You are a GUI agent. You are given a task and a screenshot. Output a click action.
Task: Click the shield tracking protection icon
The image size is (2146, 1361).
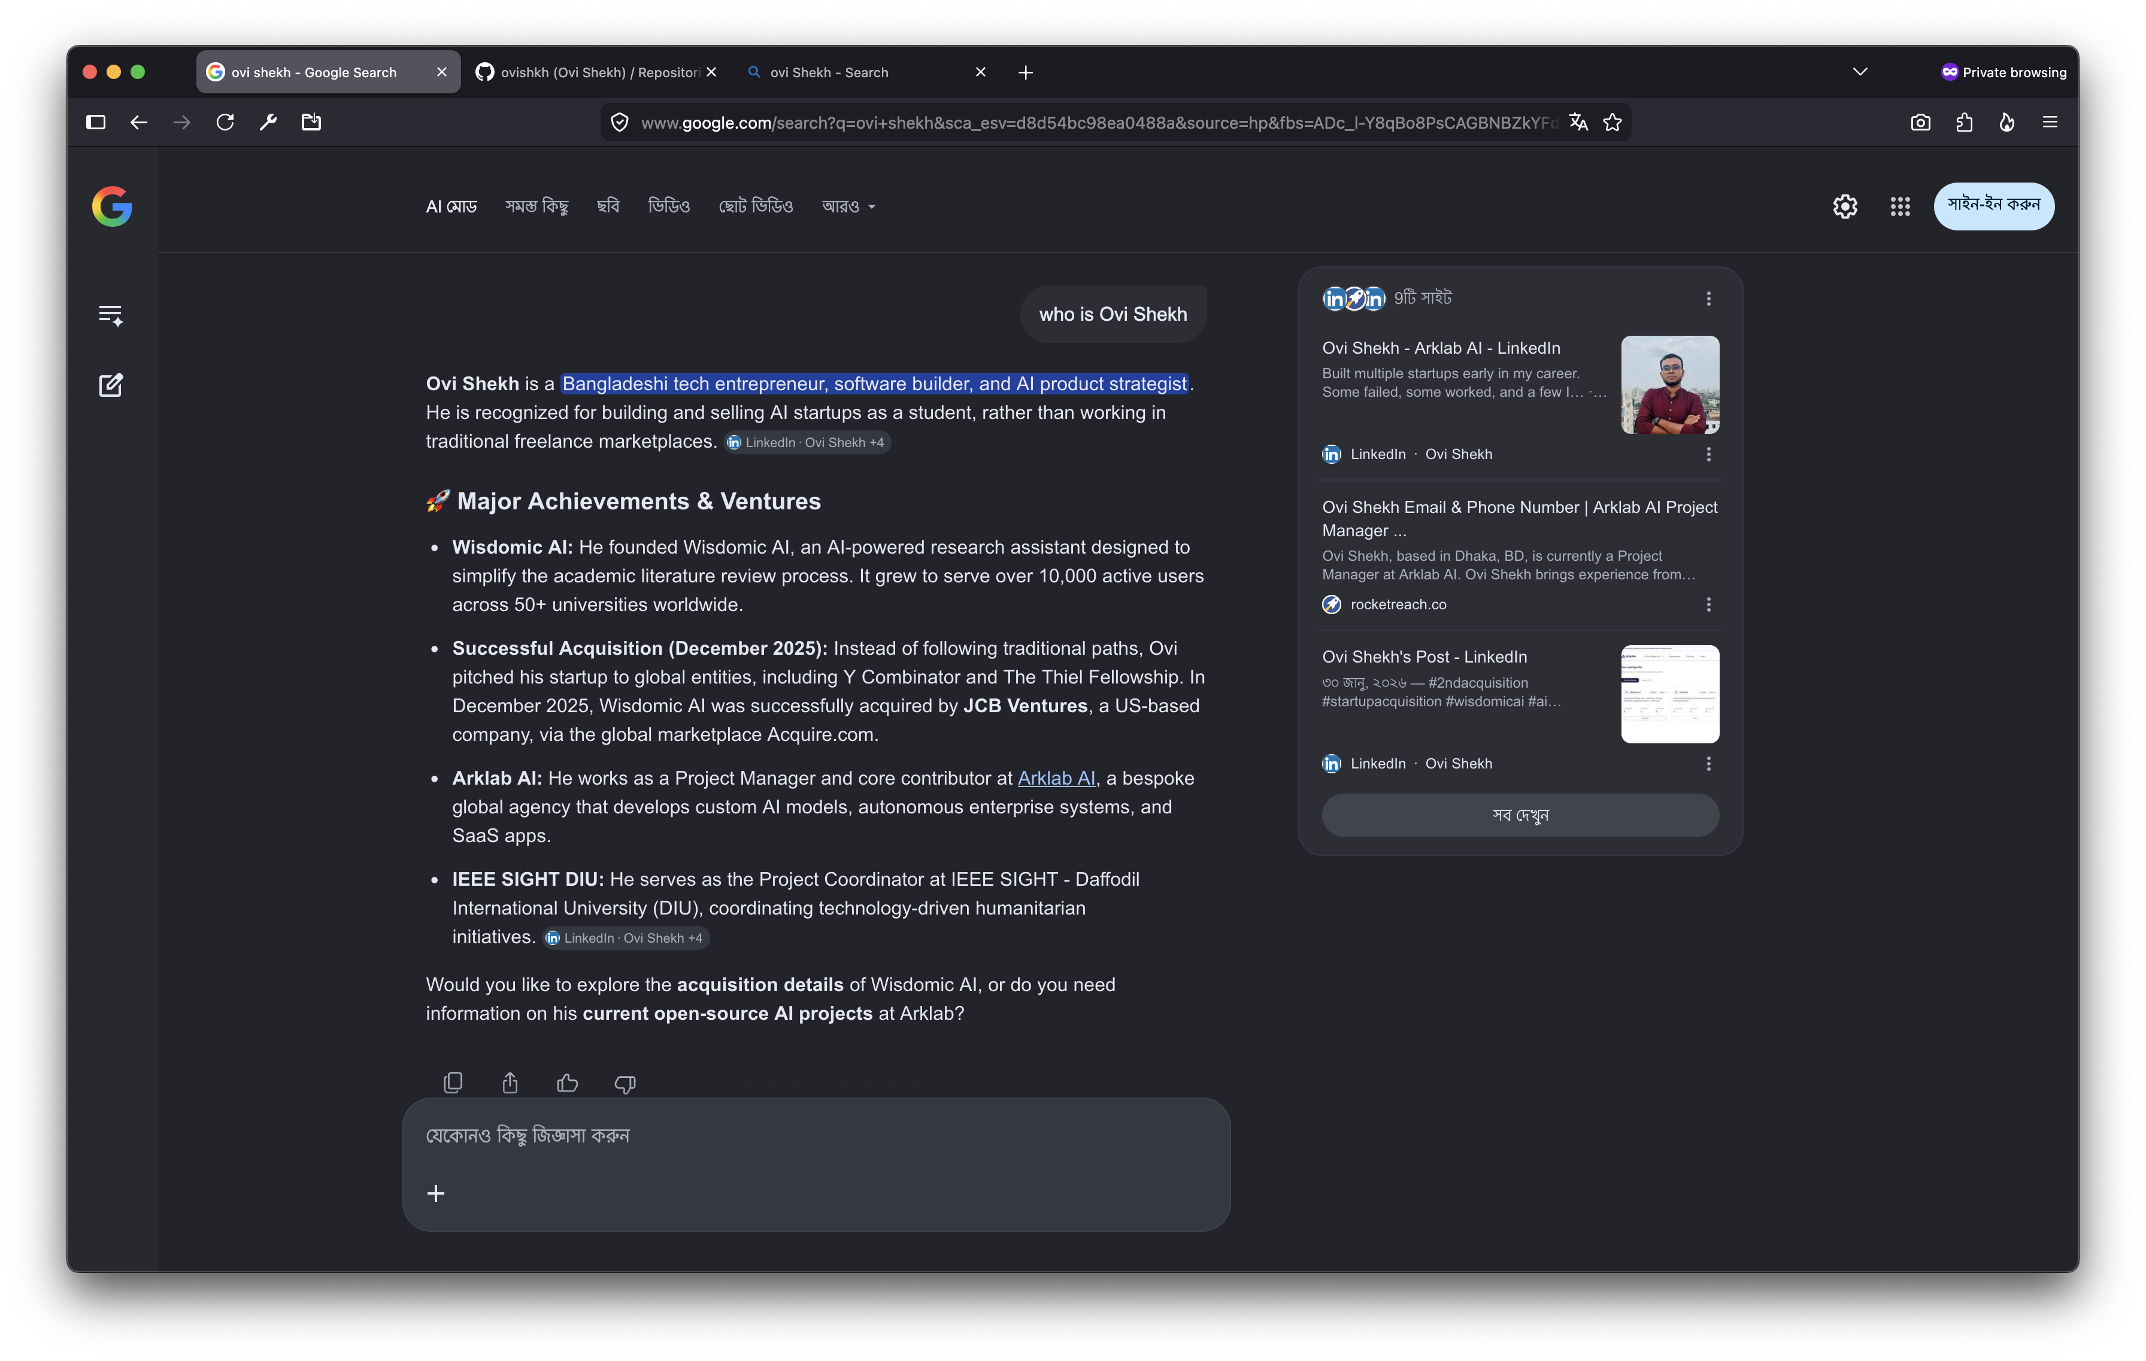620,122
